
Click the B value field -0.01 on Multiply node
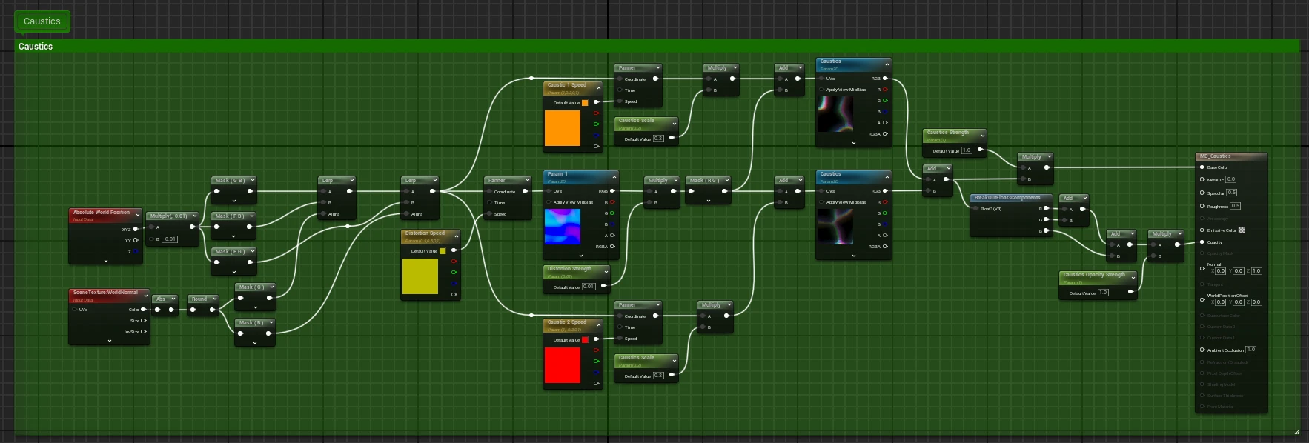point(170,239)
